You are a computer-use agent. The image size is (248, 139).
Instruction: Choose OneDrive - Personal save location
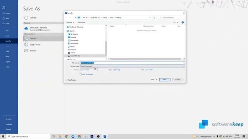click(x=43, y=29)
